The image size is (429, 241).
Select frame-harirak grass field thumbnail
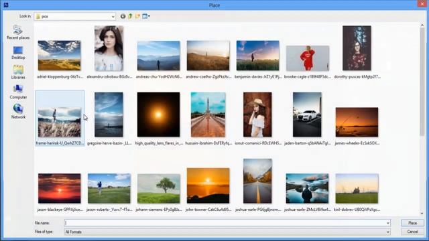pyautogui.click(x=60, y=122)
